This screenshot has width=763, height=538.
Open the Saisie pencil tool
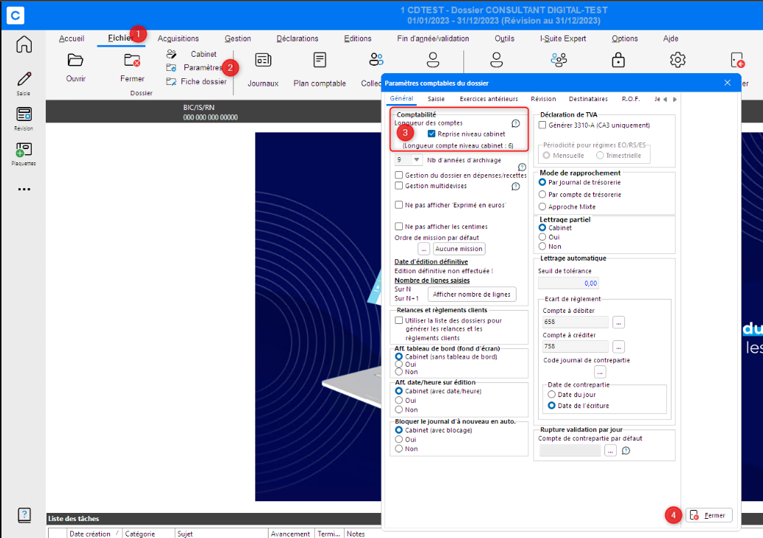pos(24,80)
